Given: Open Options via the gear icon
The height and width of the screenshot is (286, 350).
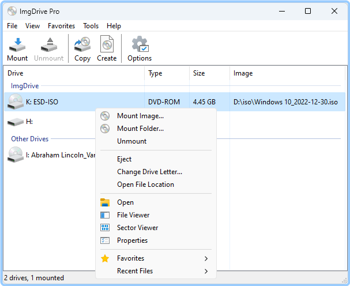Looking at the screenshot, I should click(x=140, y=44).
